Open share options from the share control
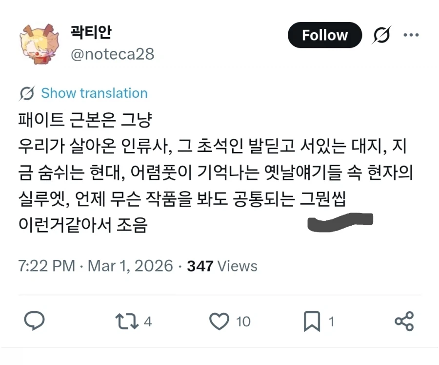The image size is (439, 365). (403, 321)
